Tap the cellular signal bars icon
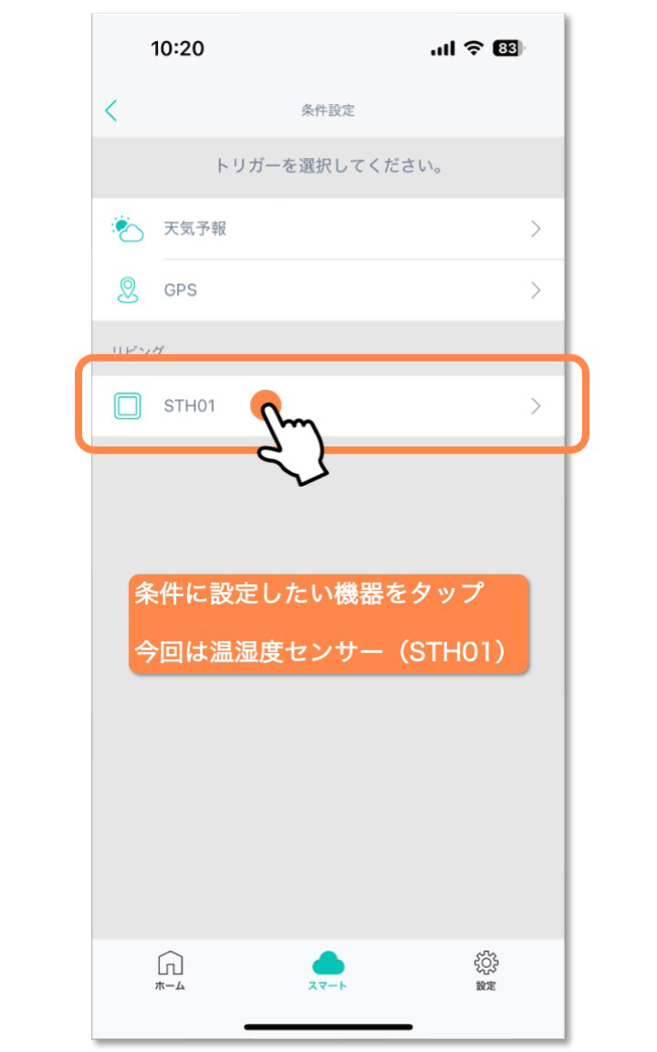 pos(443,48)
